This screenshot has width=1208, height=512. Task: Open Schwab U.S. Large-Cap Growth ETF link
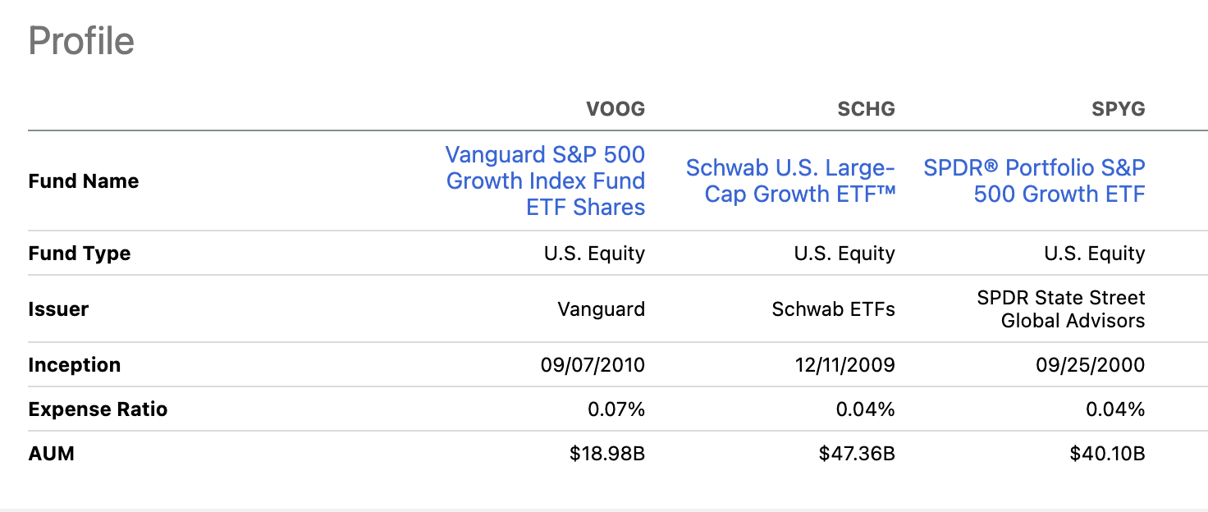tap(790, 181)
